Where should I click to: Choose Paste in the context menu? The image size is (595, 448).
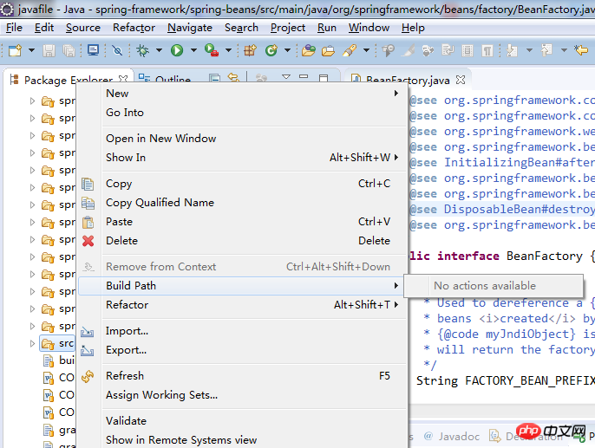[243, 221]
